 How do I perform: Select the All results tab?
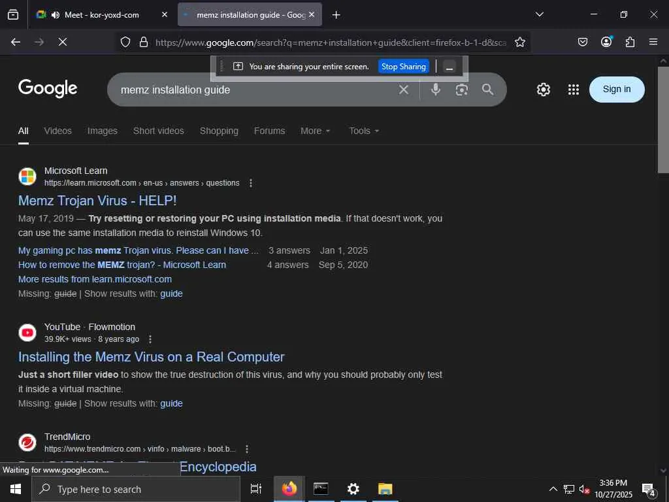(x=24, y=131)
